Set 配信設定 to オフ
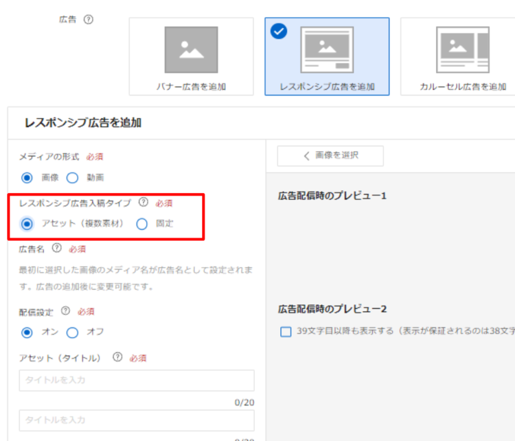The height and width of the screenshot is (441, 515). click(x=72, y=332)
